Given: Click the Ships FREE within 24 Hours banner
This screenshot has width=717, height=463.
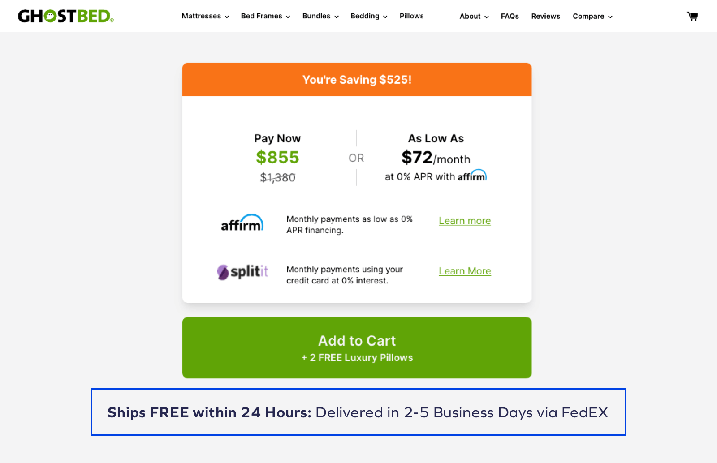Looking at the screenshot, I should pyautogui.click(x=358, y=412).
